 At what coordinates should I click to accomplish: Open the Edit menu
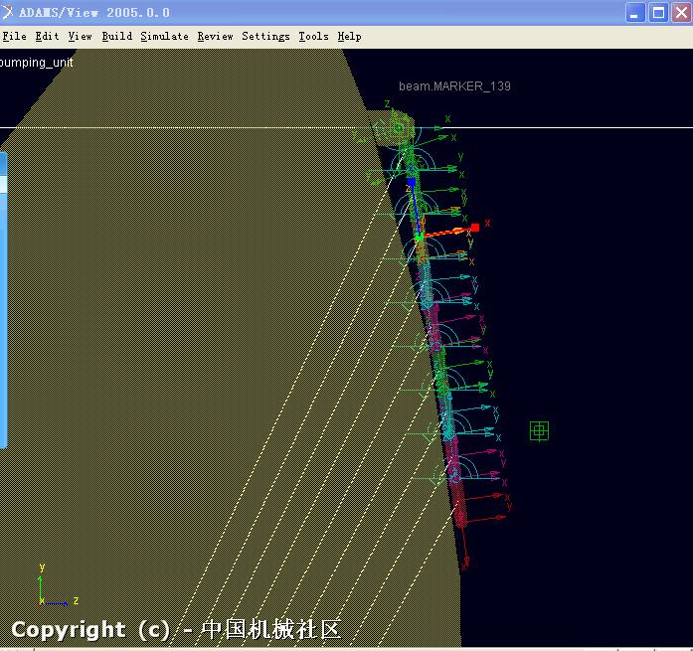(47, 36)
